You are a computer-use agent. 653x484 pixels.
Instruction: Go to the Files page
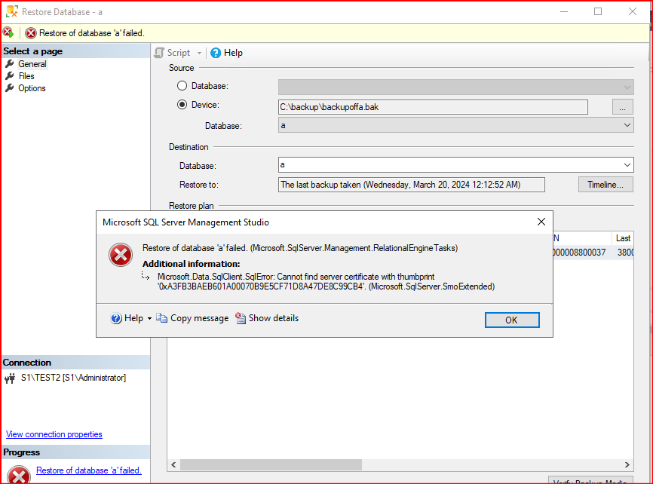26,76
